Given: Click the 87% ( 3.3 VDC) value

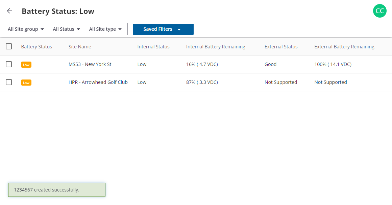Looking at the screenshot, I should (x=202, y=82).
